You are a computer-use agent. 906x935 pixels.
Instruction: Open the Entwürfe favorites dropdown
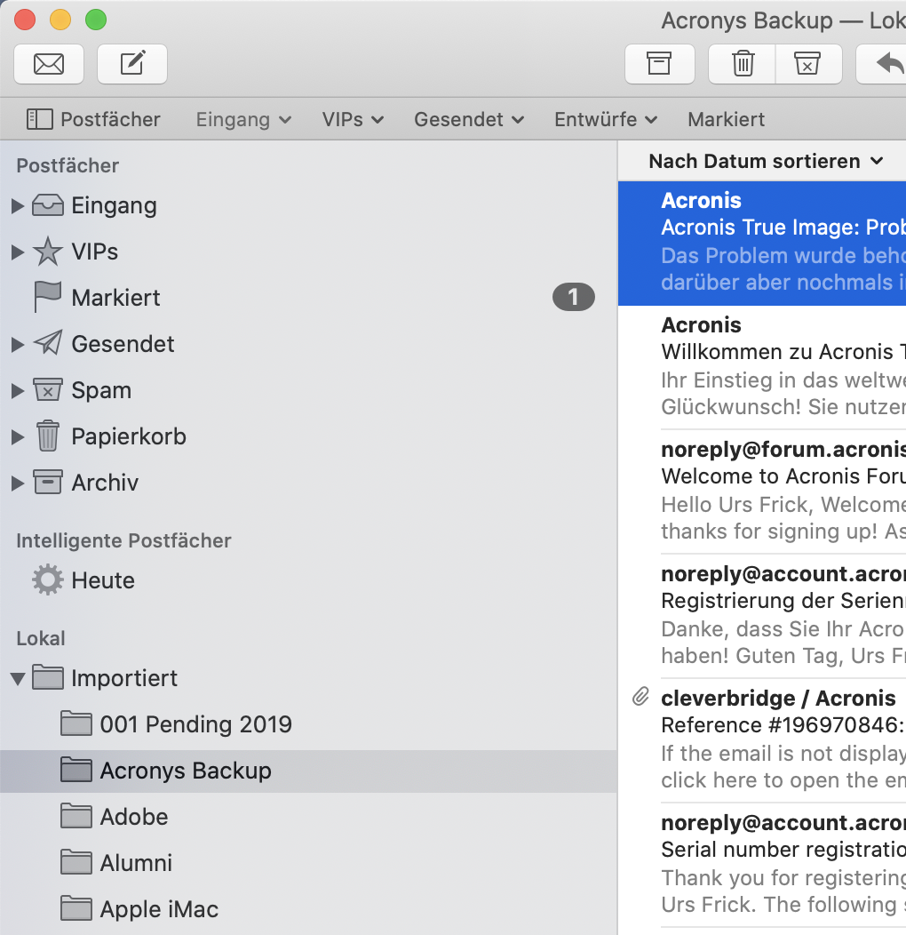(x=606, y=120)
